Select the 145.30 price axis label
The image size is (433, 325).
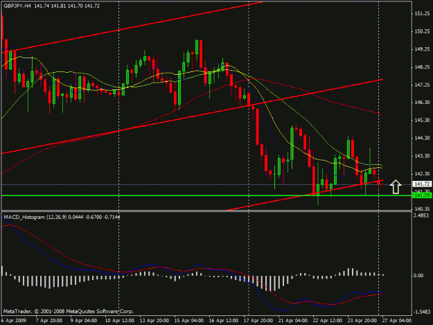[x=422, y=121]
